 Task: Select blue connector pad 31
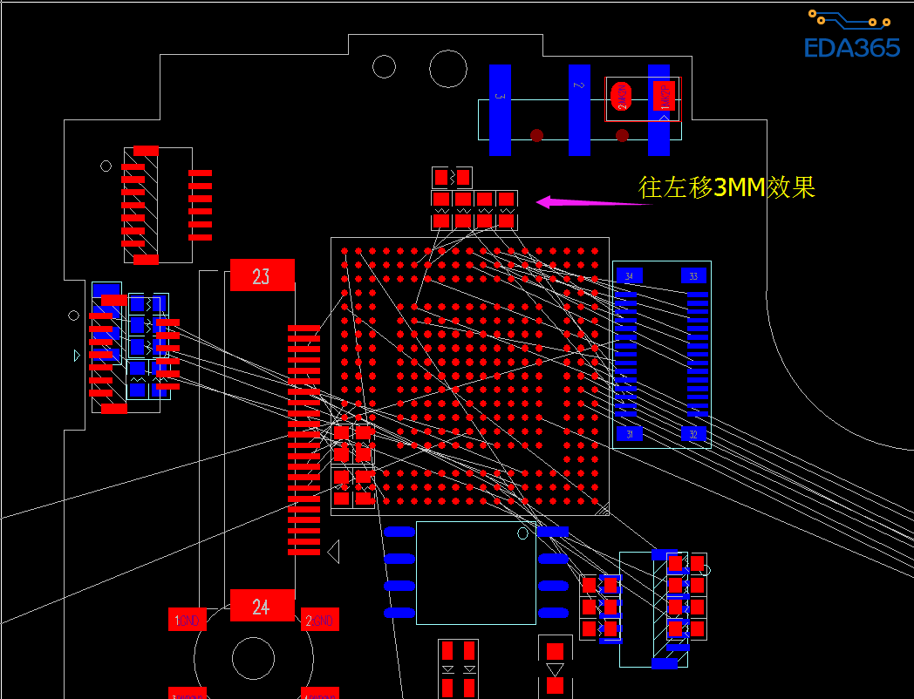630,434
